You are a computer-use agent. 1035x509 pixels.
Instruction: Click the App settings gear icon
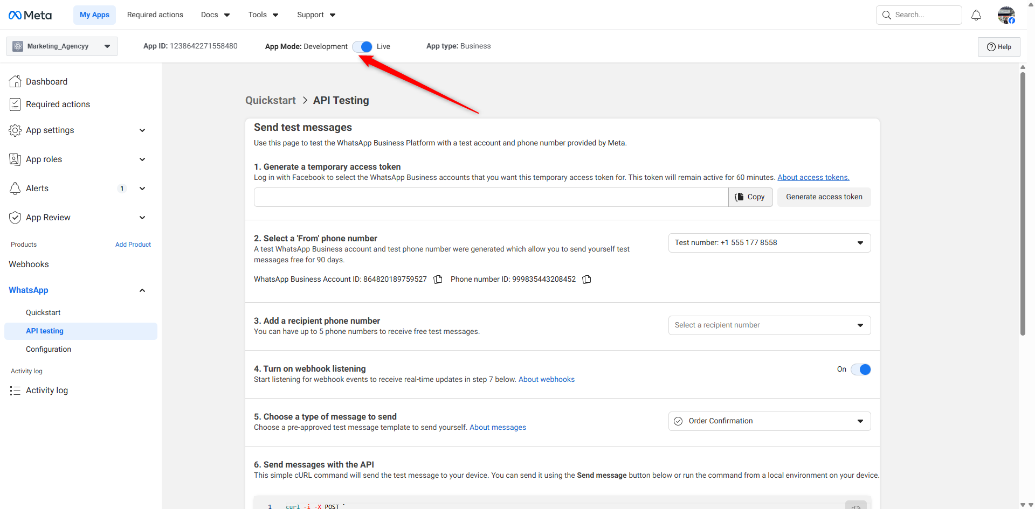[15, 130]
